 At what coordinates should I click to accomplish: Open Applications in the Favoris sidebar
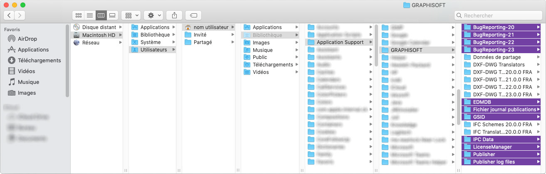(x=33, y=49)
